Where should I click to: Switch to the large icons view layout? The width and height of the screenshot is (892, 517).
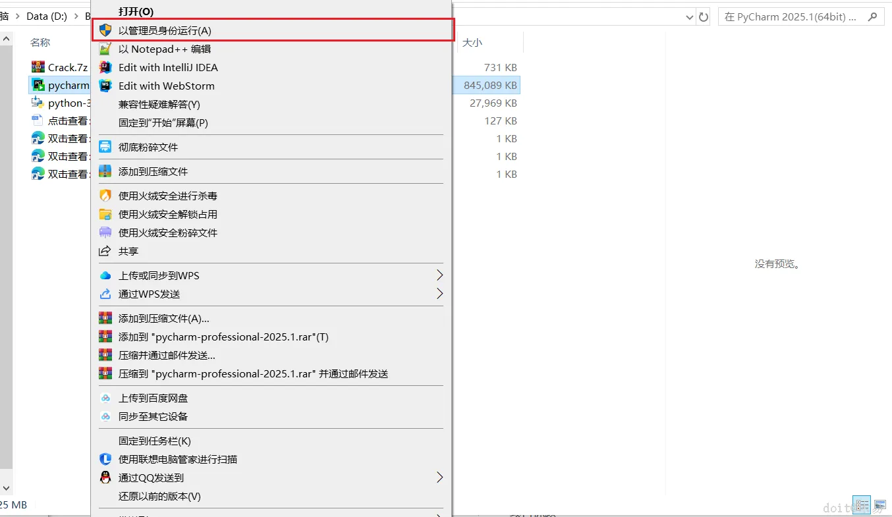click(x=879, y=506)
